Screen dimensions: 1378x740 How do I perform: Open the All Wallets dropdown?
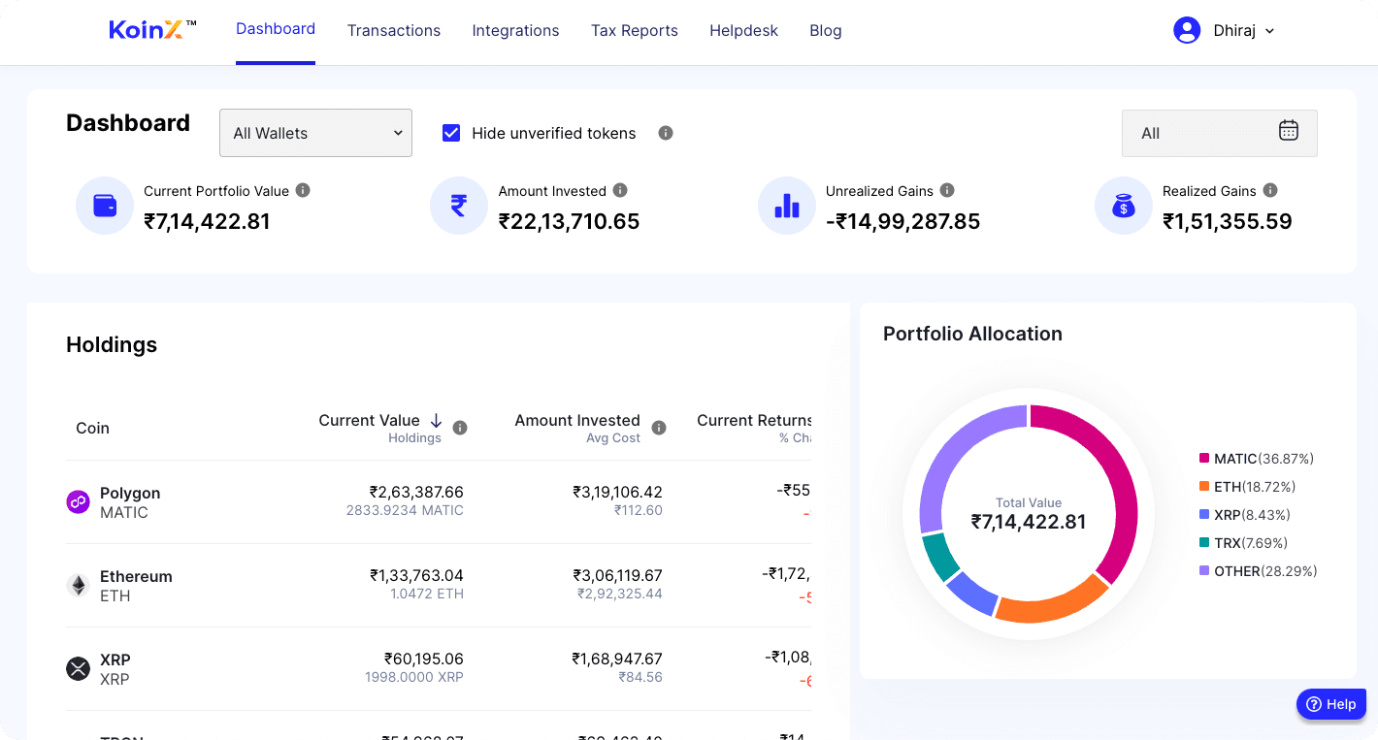tap(315, 133)
